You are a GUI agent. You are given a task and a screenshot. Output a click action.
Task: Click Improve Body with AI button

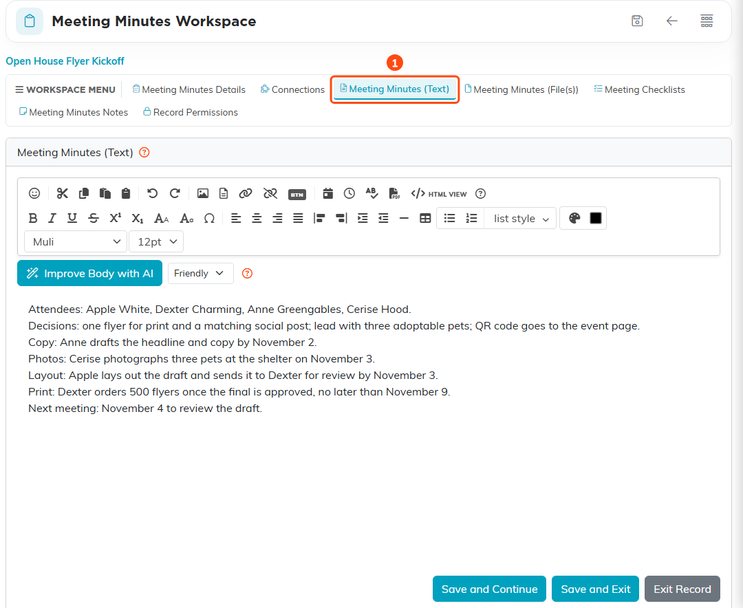click(x=89, y=274)
